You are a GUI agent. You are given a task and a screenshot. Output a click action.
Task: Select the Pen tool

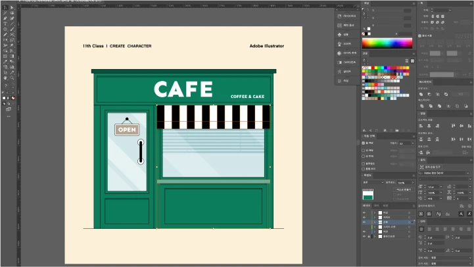pos(5,18)
